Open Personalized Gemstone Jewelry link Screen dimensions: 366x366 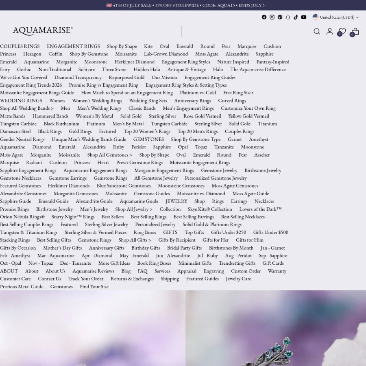click(x=216, y=178)
